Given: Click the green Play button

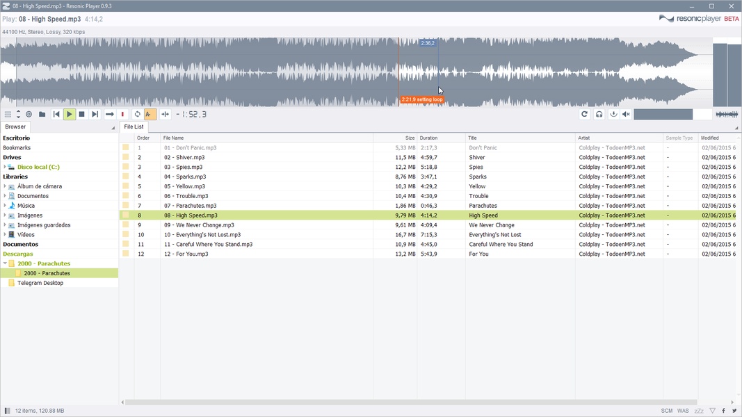Looking at the screenshot, I should point(69,114).
